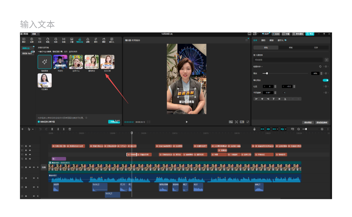Turn off the 等比缩放 uniform scale toggle
This screenshot has height=217, width=352.
click(x=325, y=80)
